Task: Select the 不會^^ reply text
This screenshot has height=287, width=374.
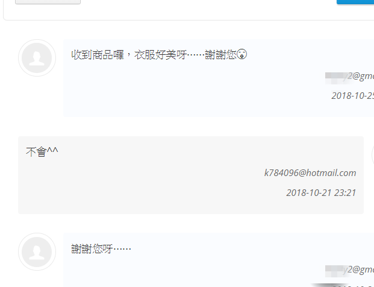Action: point(42,151)
